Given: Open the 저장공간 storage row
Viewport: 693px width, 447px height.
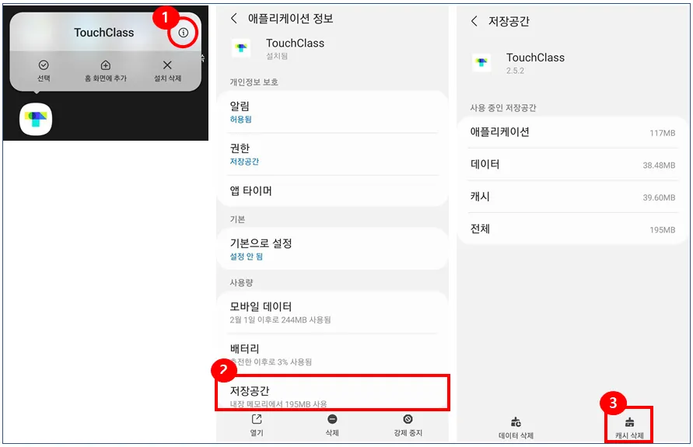Looking at the screenshot, I should point(332,393).
